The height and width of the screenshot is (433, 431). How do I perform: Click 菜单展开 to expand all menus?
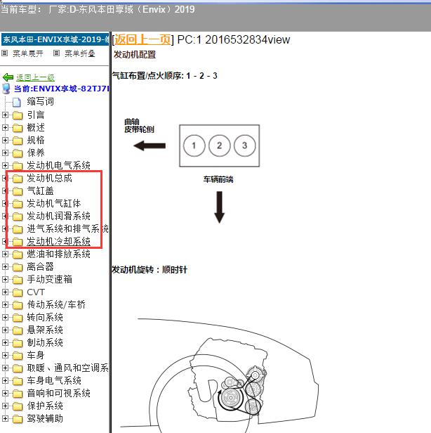point(28,53)
